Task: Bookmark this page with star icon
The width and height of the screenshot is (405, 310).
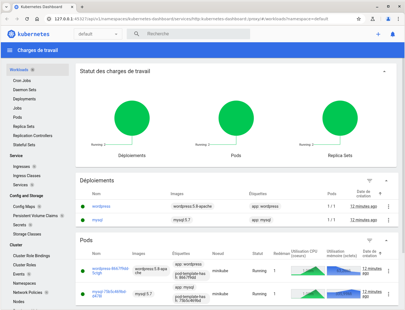Action: point(359,19)
